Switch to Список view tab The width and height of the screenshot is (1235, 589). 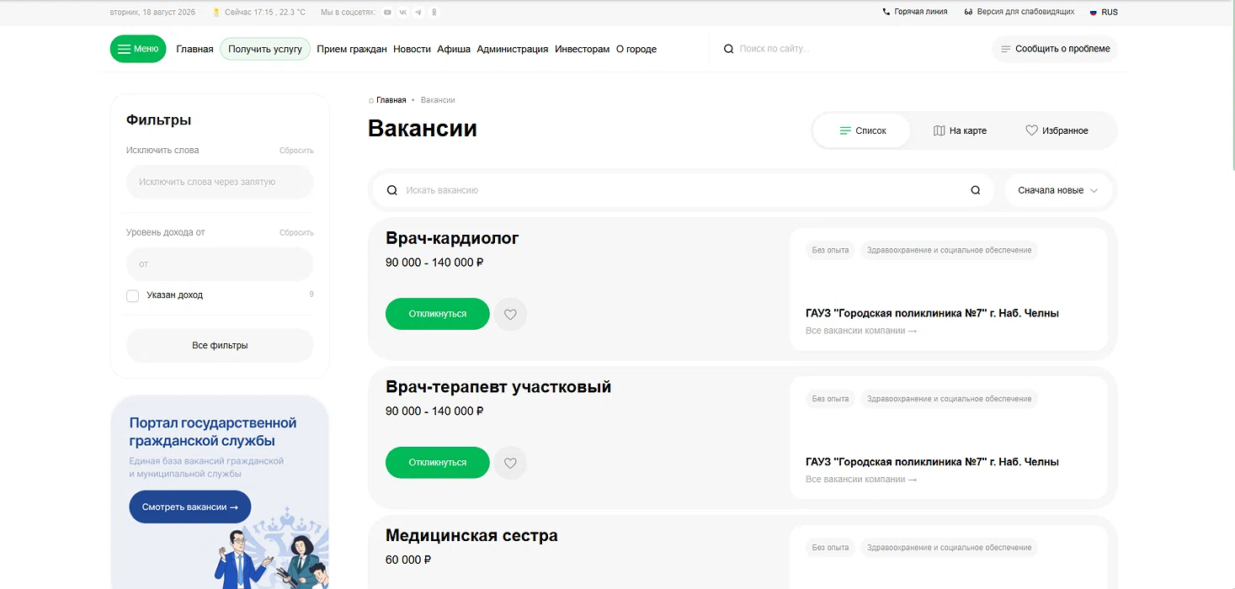[862, 130]
